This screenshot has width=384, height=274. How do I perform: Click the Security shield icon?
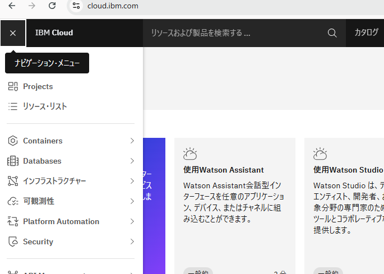coord(13,242)
